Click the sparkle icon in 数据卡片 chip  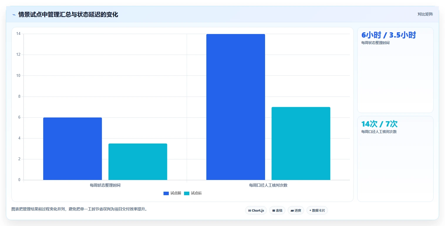(x=310, y=210)
